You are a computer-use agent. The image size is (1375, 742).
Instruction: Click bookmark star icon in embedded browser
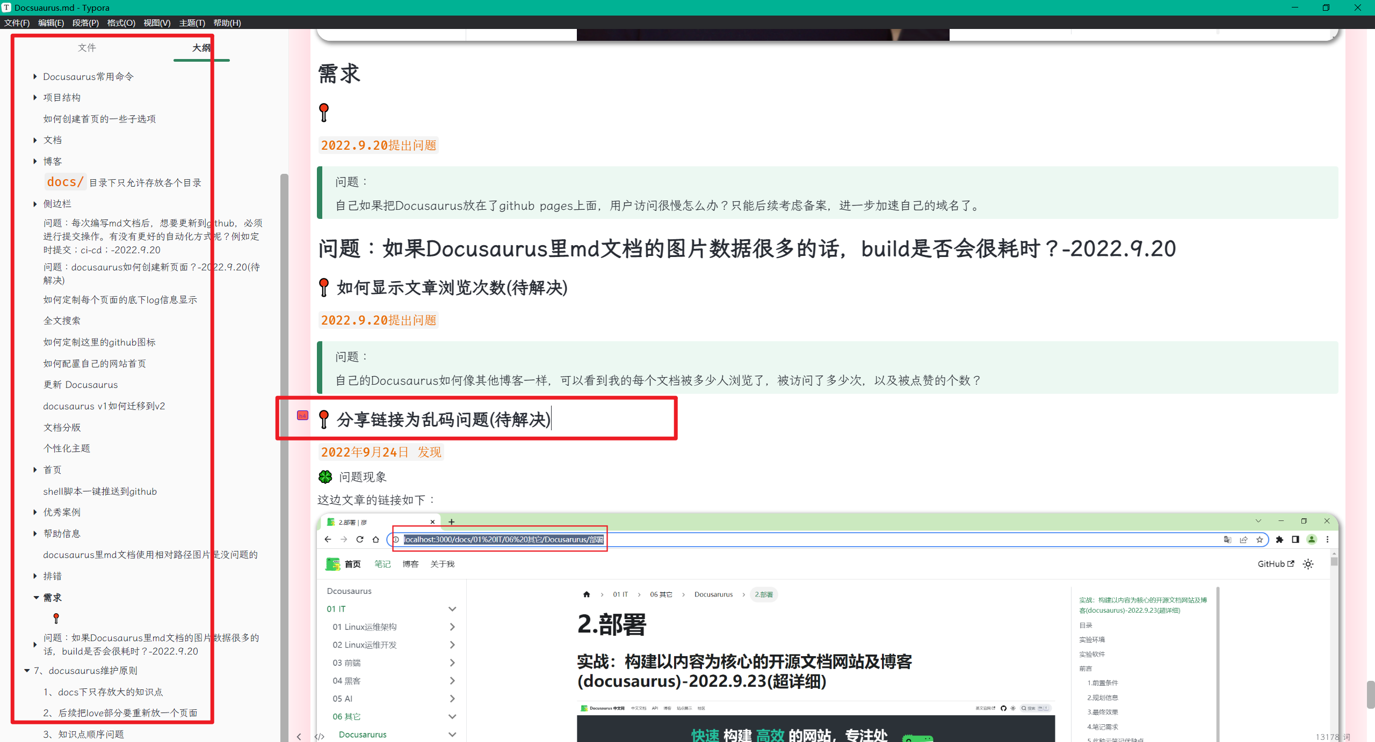coord(1260,539)
